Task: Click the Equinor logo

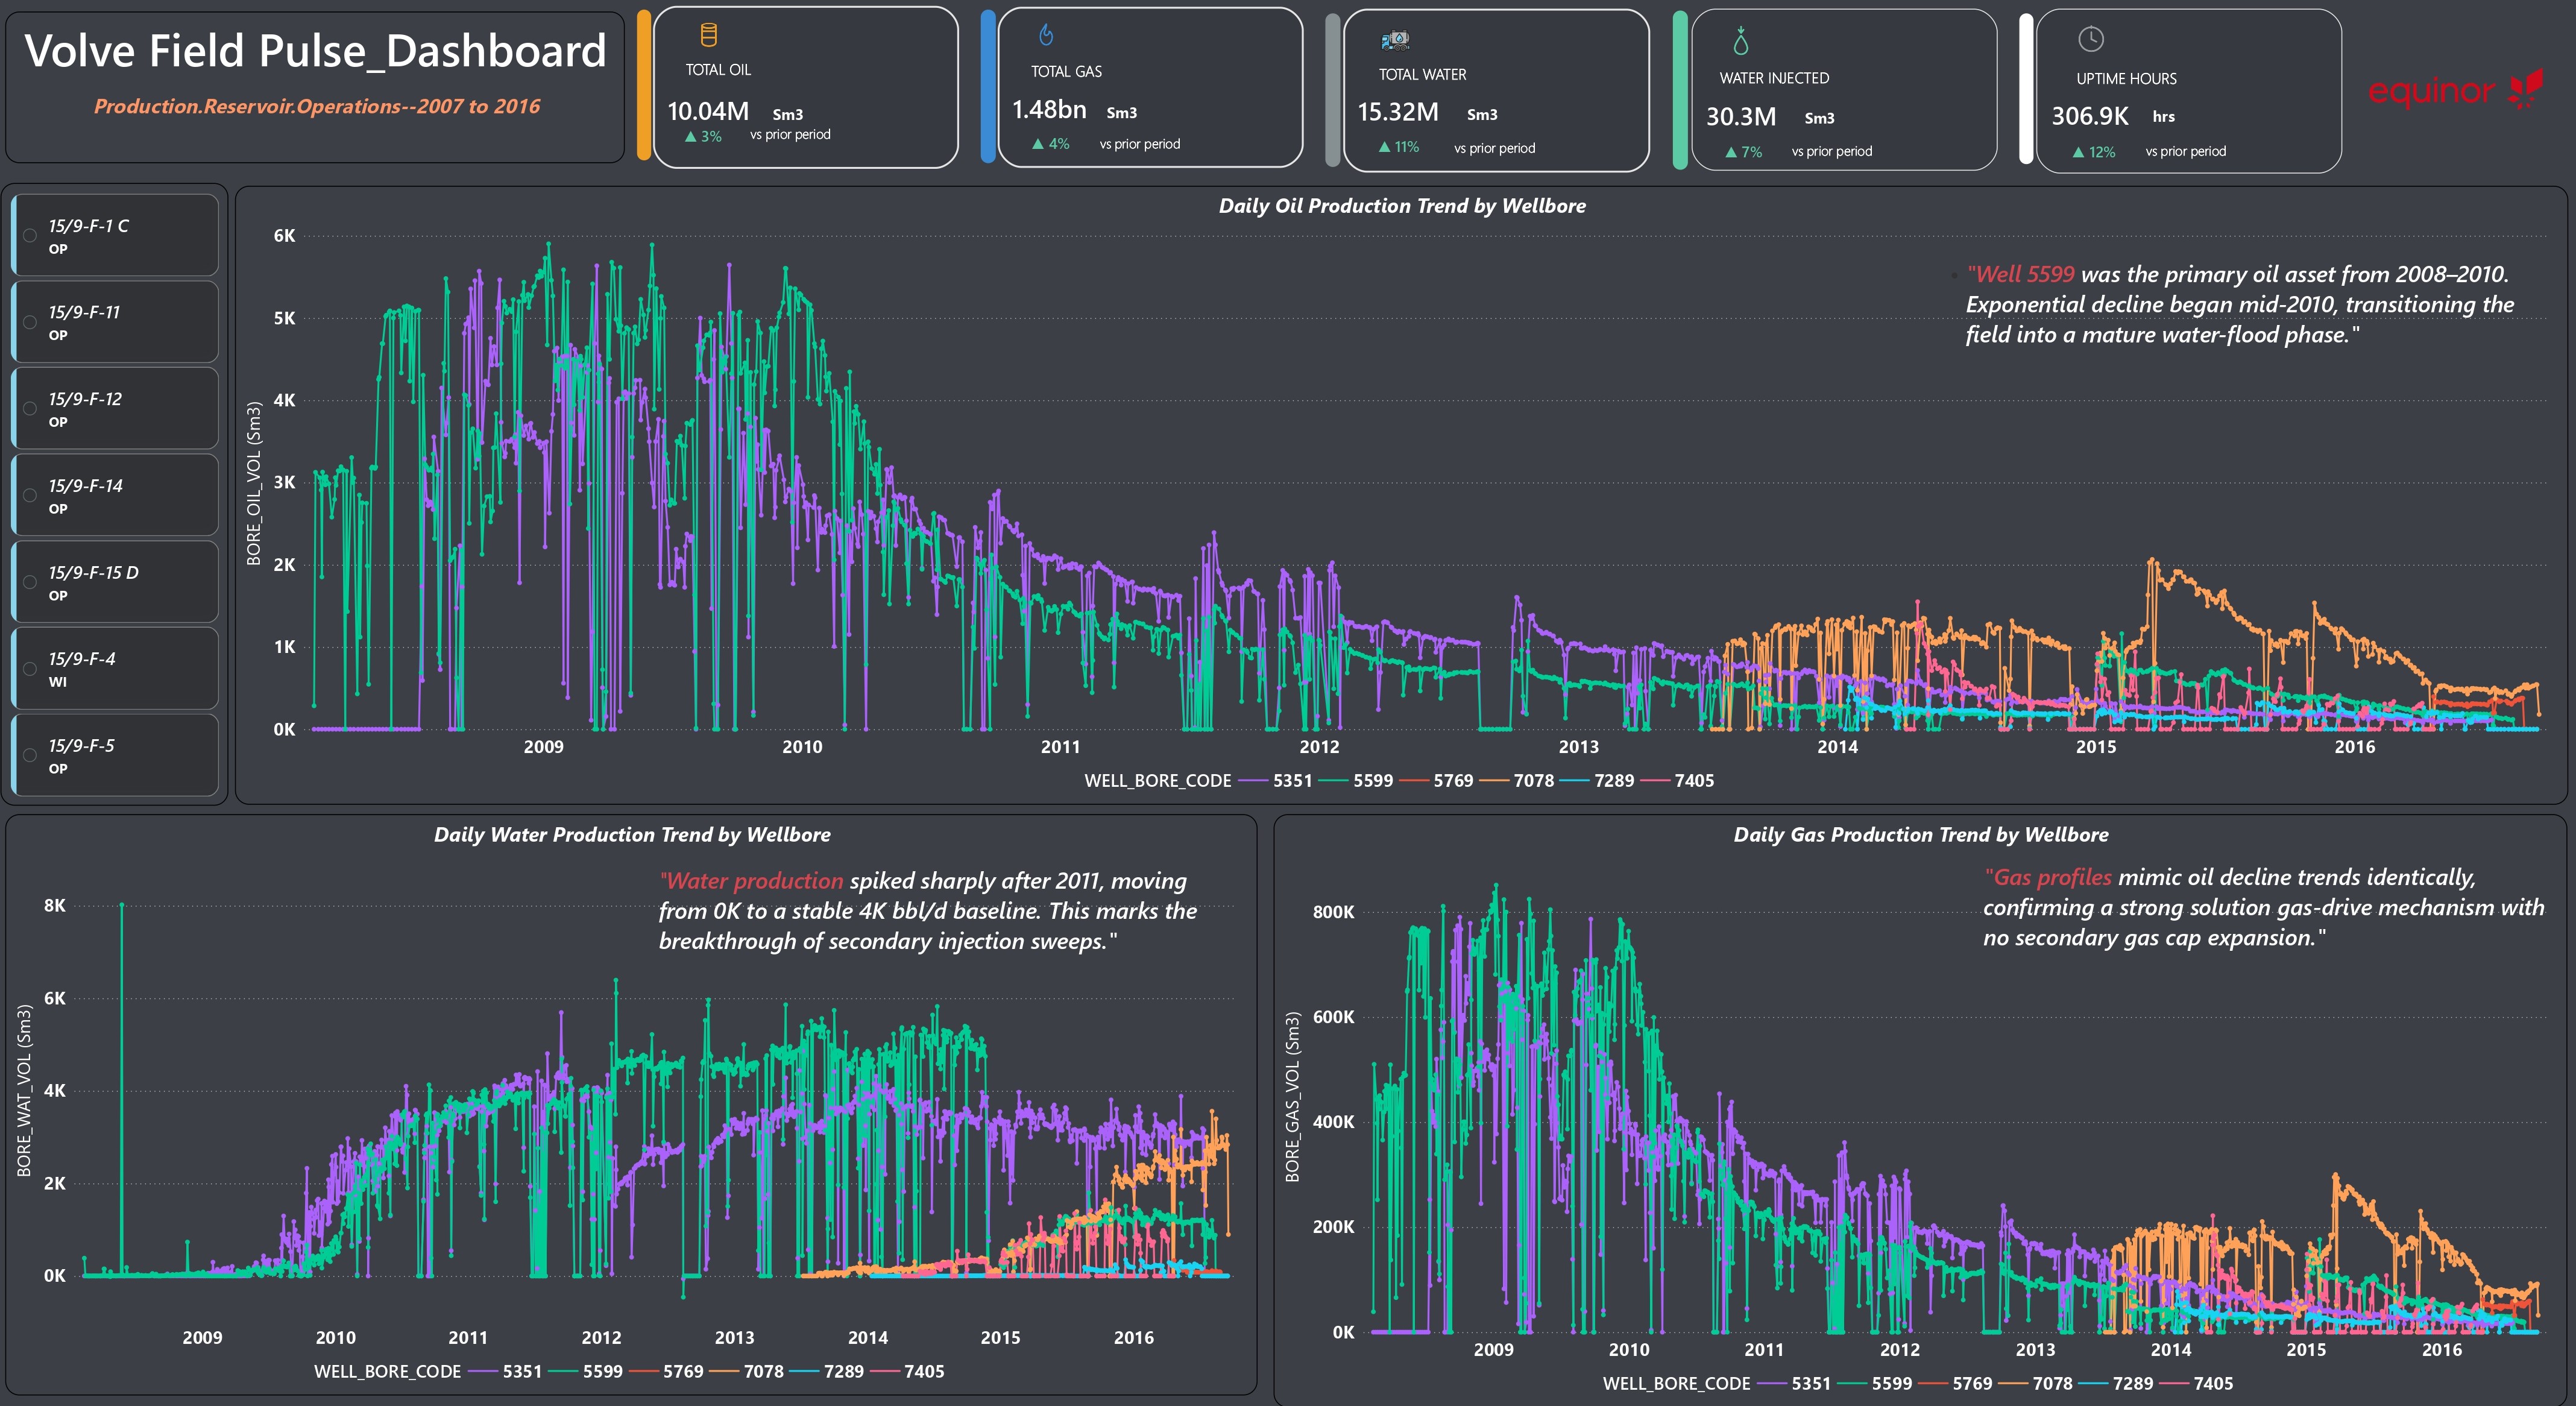Action: 2456,90
